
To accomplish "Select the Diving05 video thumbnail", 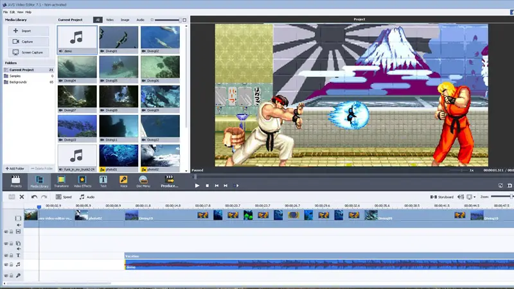I will point(119,69).
